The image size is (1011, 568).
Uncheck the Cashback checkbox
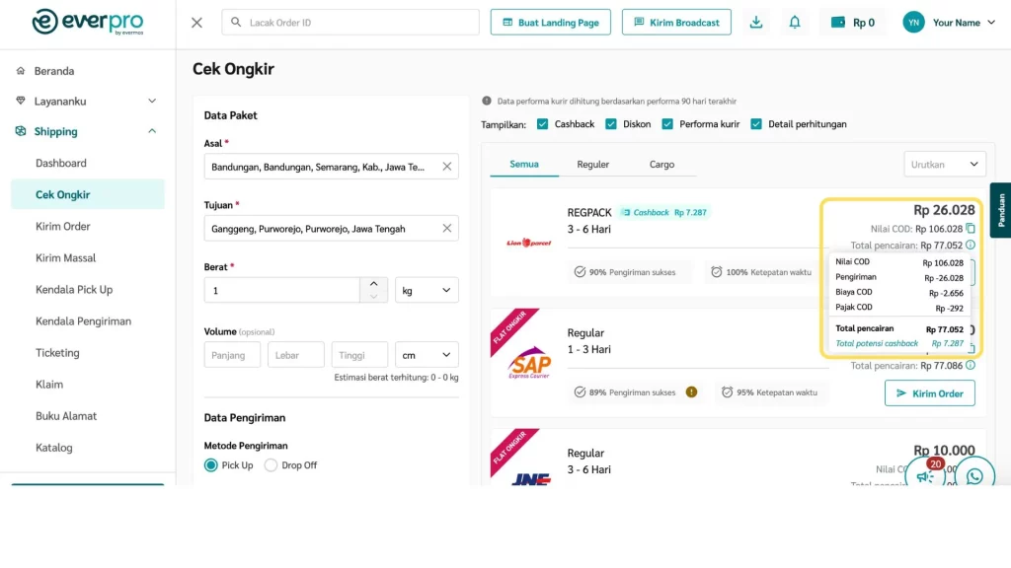click(543, 124)
